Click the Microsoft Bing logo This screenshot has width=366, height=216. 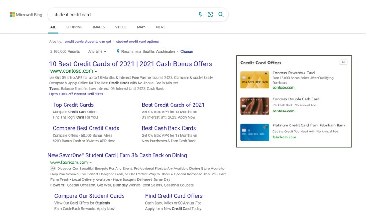[26, 15]
